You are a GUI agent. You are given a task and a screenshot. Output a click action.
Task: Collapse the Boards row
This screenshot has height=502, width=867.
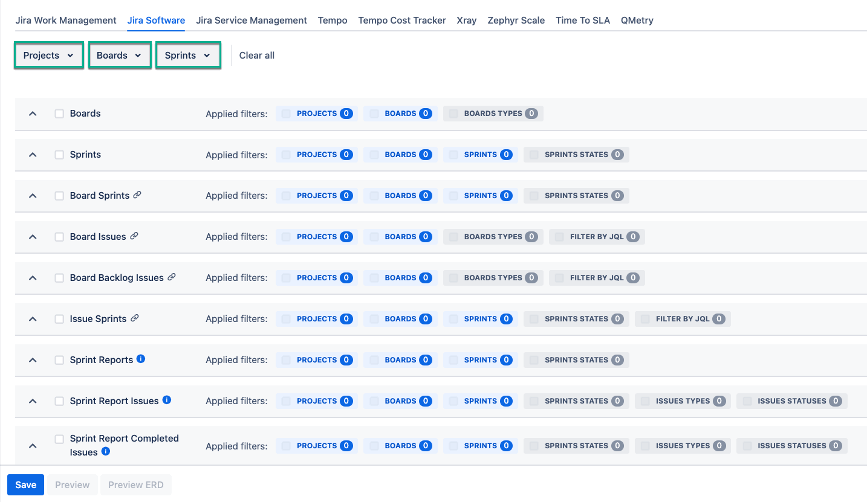(33, 113)
